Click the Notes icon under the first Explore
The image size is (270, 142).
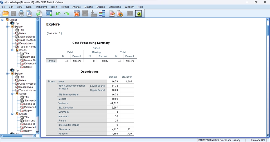click(17, 33)
